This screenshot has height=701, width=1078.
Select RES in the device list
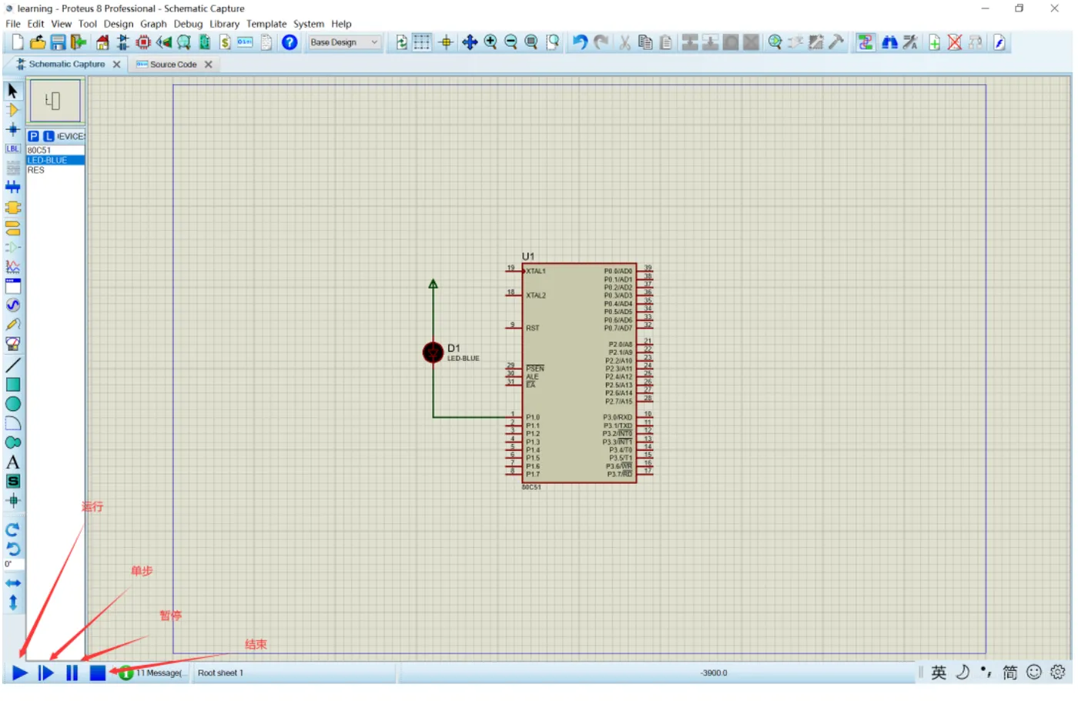point(55,170)
